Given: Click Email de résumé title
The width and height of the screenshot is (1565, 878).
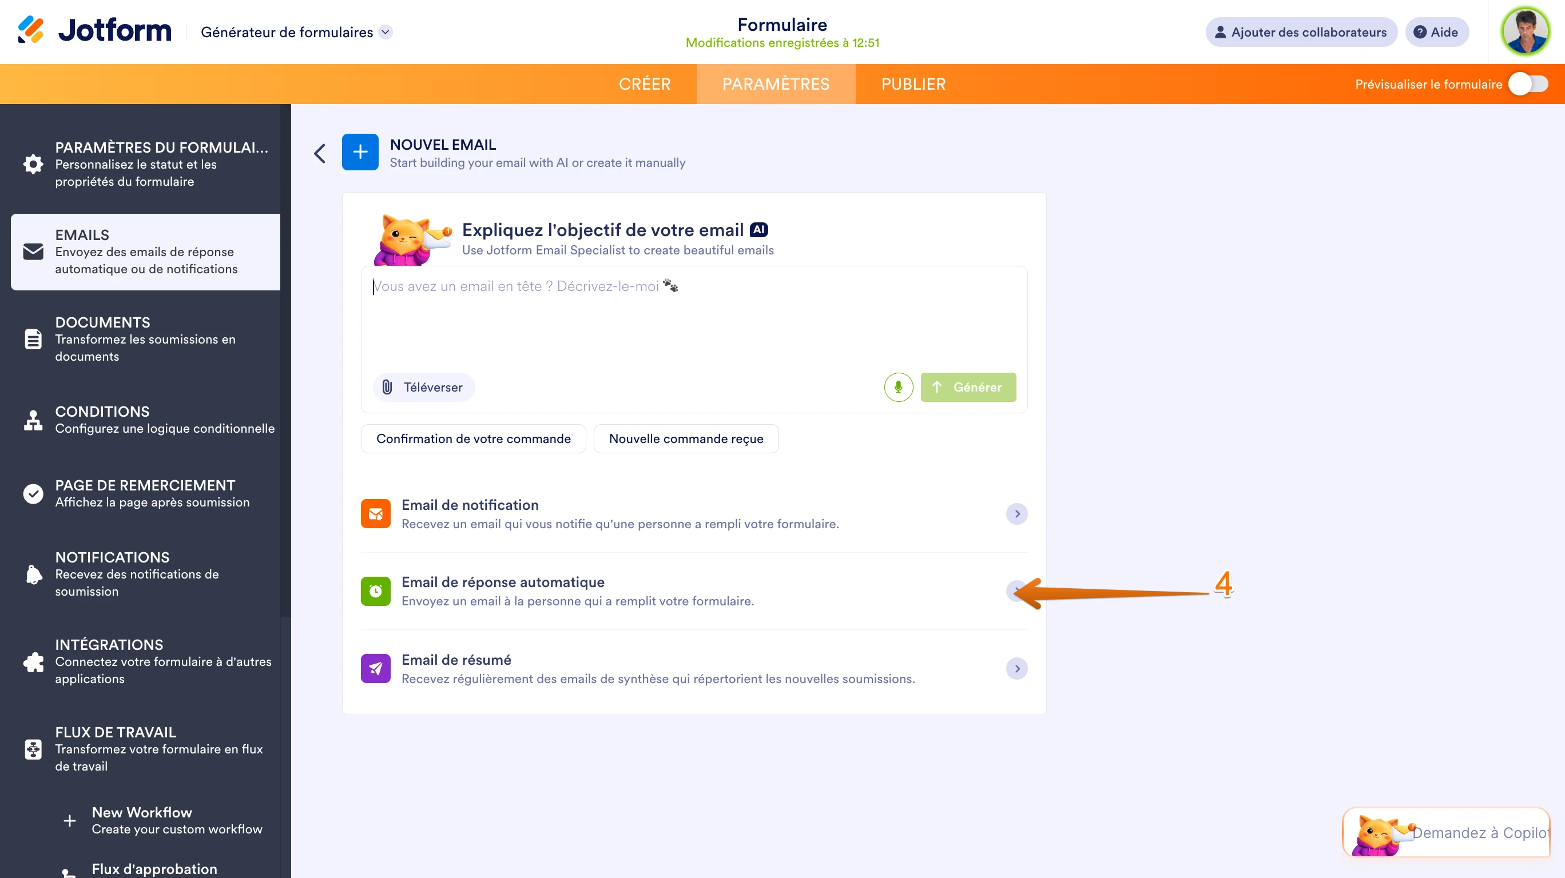Looking at the screenshot, I should coord(456,660).
